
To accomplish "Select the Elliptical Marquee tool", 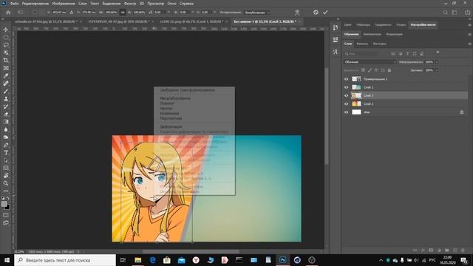I will (6, 38).
